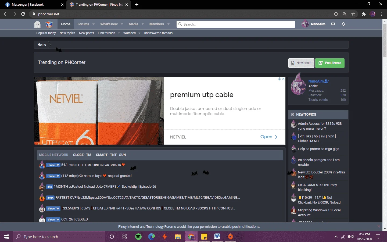Open the Chrome profile avatar

[372, 14]
